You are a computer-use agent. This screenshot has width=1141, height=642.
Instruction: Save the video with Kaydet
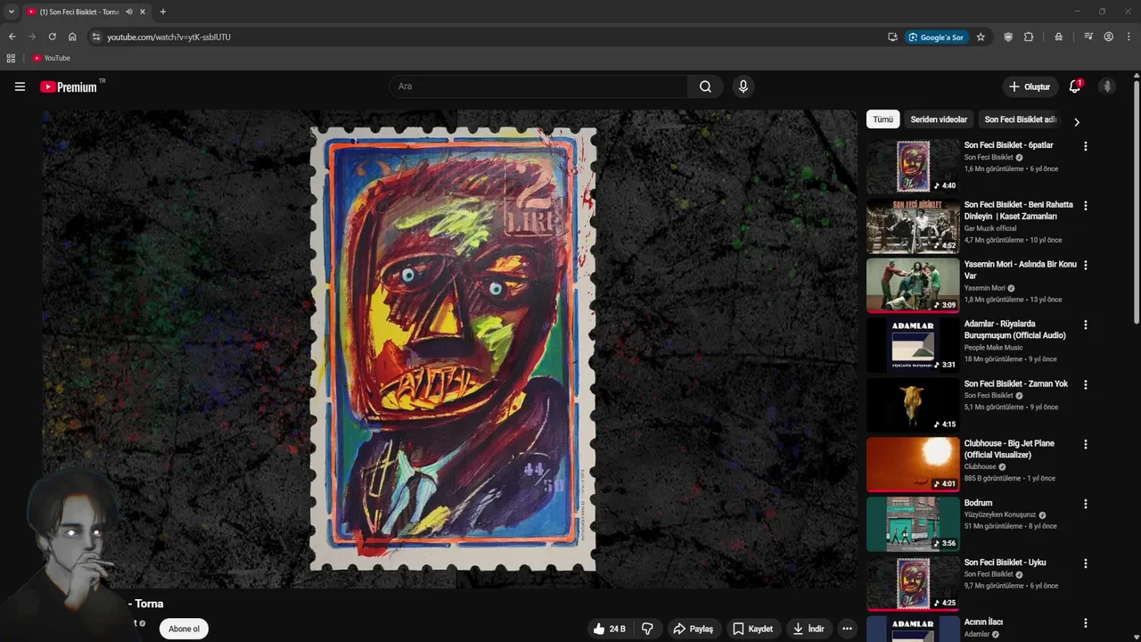752,629
